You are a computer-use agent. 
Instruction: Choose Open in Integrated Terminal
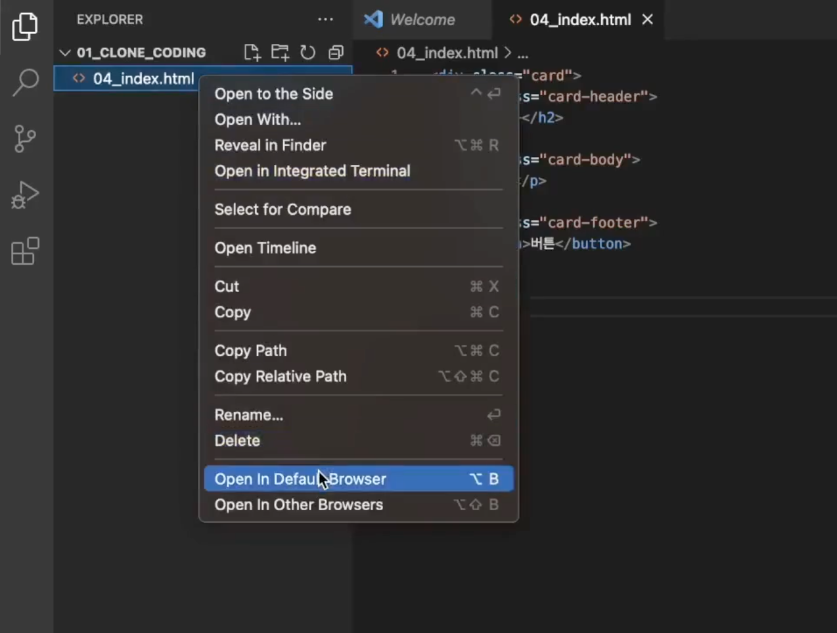[359, 171]
